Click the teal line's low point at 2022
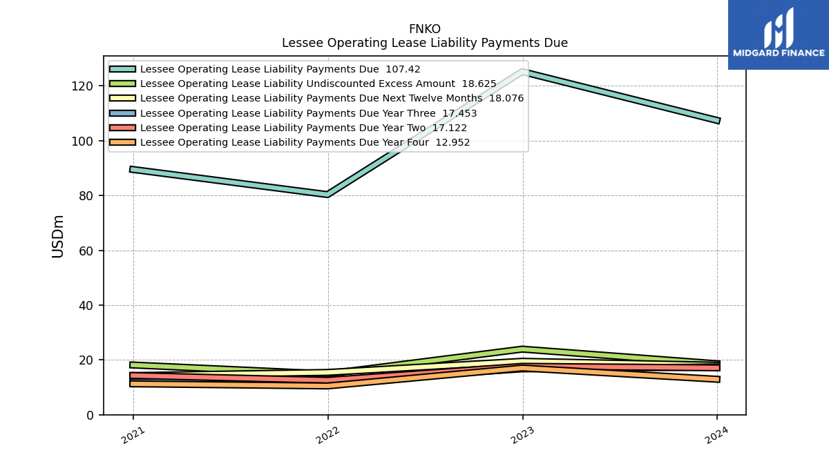829x466 pixels. coord(327,194)
